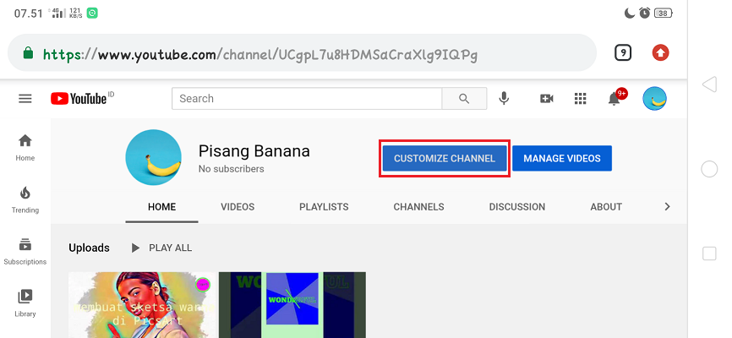This screenshot has height=338, width=732.
Task: Tap the do-not-disturb moon status icon
Action: [x=630, y=13]
